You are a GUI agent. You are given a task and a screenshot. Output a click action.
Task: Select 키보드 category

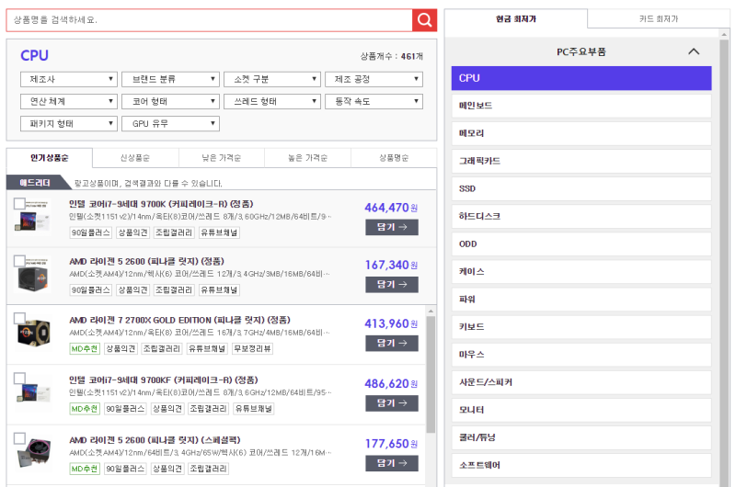[581, 327]
